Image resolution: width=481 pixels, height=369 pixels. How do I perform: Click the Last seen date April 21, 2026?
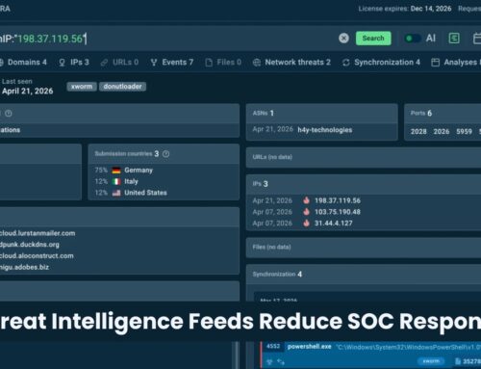(28, 92)
